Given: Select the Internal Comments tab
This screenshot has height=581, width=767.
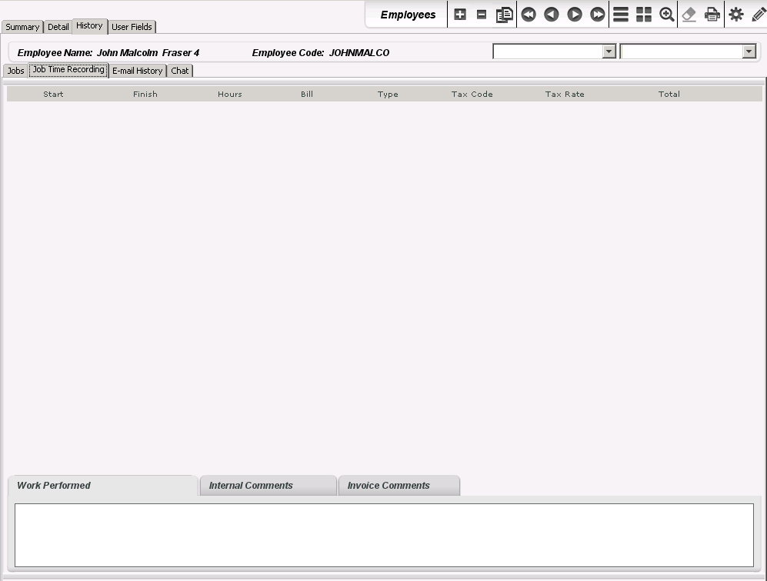Looking at the screenshot, I should click(x=267, y=486).
